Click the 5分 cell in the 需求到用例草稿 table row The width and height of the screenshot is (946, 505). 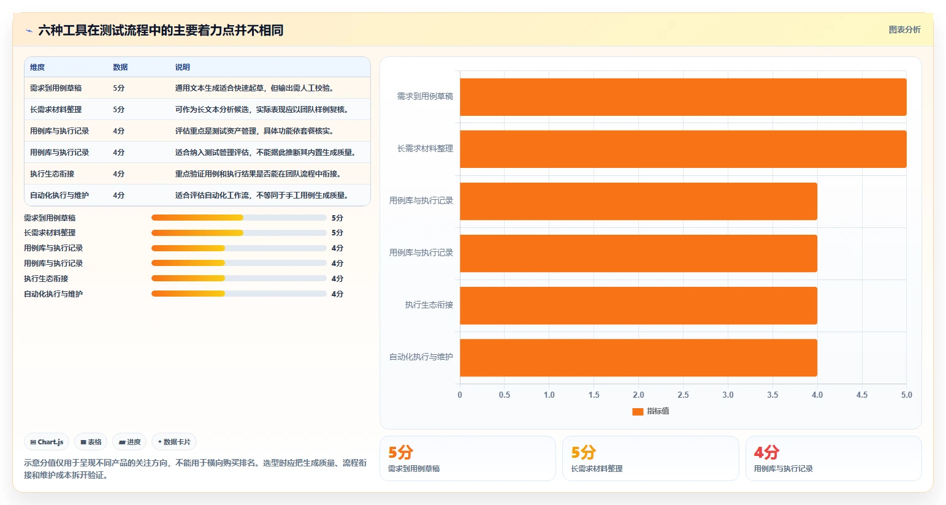[119, 88]
